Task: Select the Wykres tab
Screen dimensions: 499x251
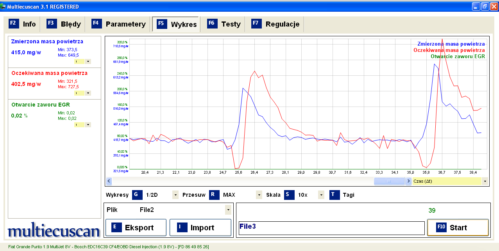Action: [176, 24]
